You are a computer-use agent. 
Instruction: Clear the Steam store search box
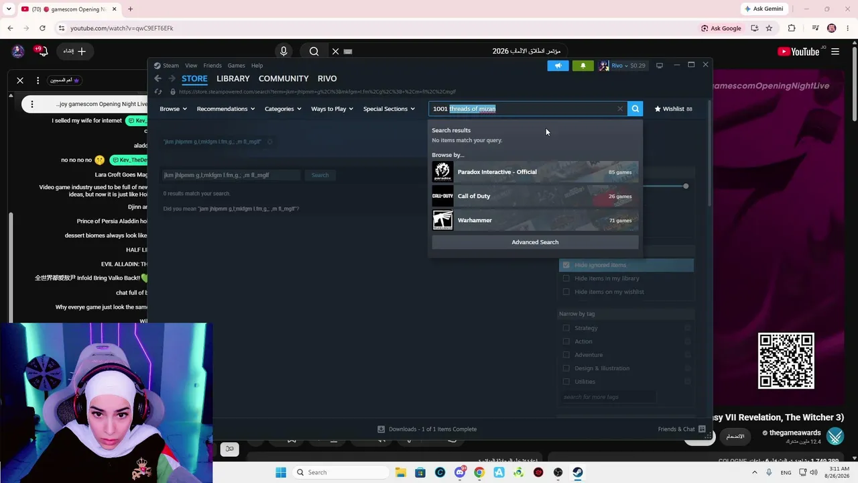[620, 109]
